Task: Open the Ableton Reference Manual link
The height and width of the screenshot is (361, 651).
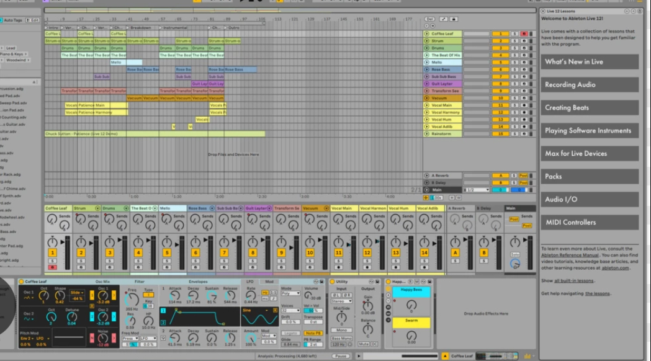Action: (570, 255)
